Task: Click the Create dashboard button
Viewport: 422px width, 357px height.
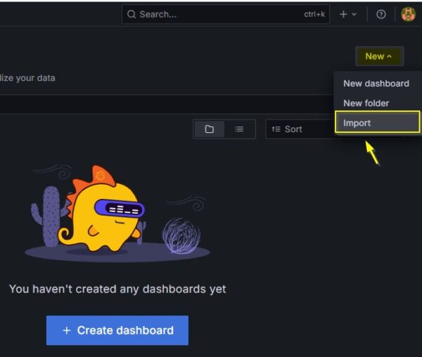Action: (x=117, y=330)
